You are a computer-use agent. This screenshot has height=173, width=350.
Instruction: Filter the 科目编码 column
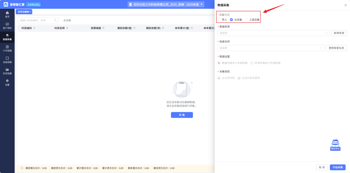(x=34, y=28)
